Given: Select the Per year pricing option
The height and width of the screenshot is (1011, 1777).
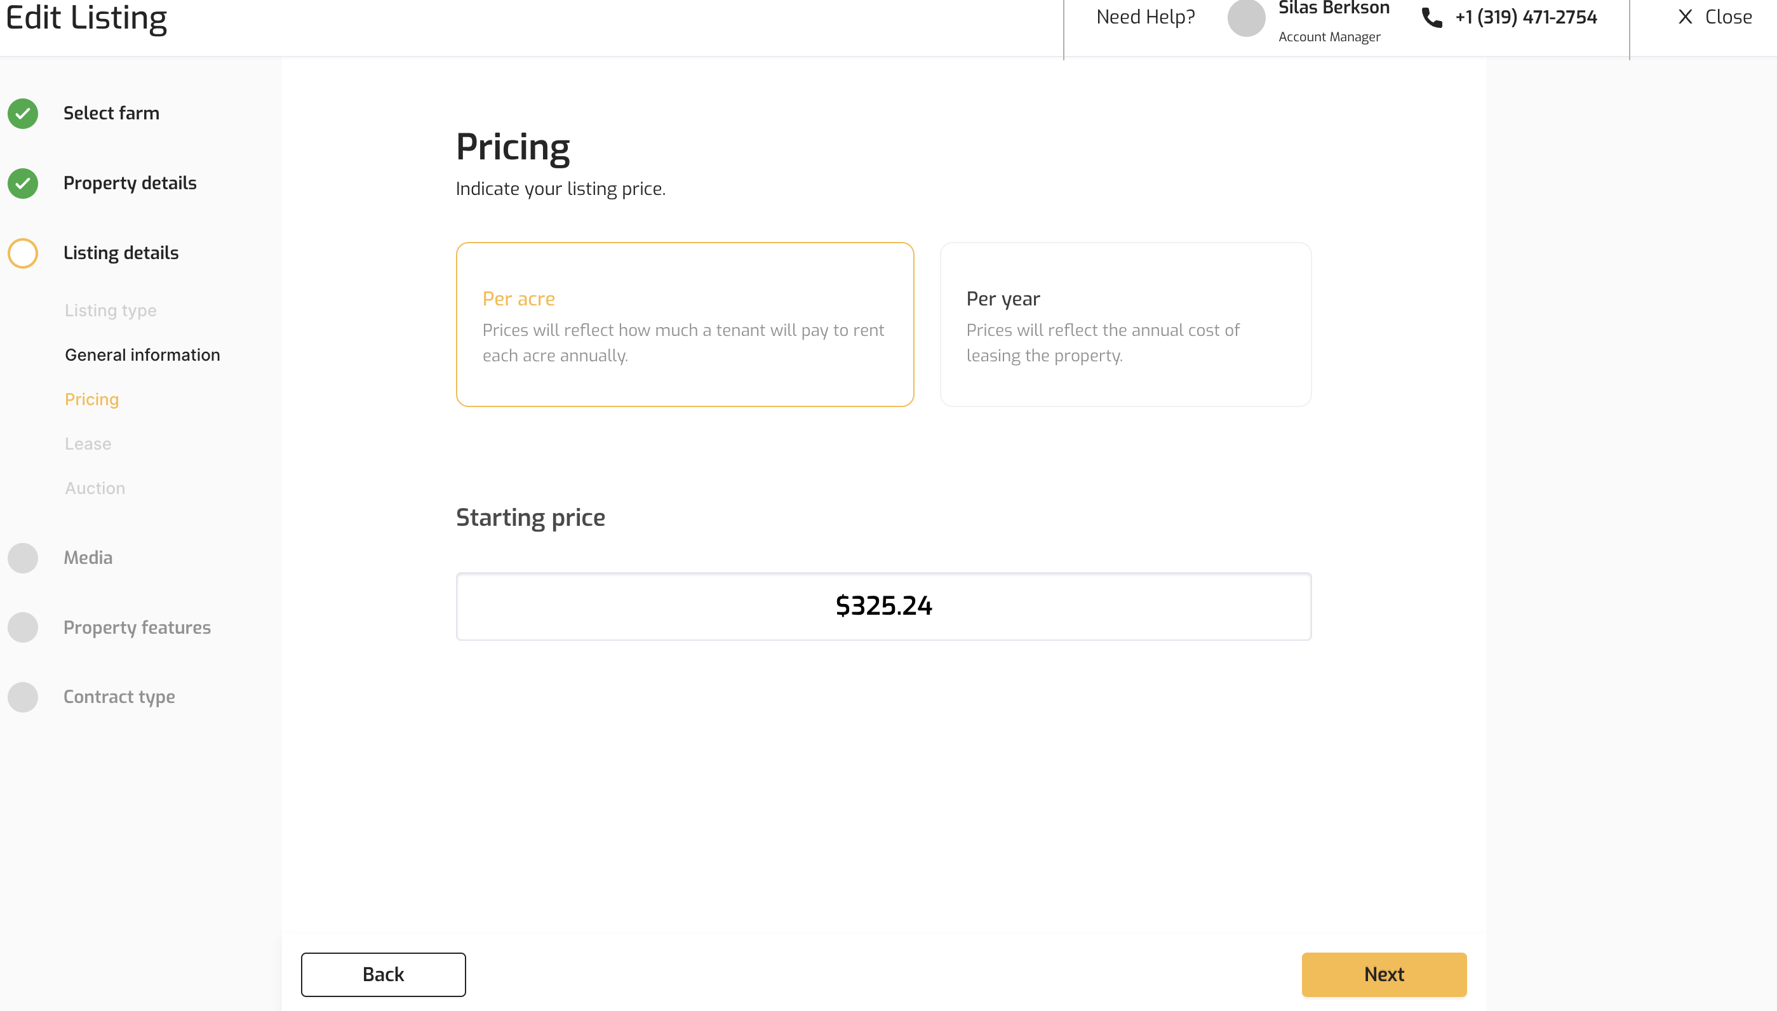Looking at the screenshot, I should (x=1125, y=325).
